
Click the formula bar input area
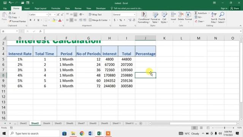click(142, 31)
